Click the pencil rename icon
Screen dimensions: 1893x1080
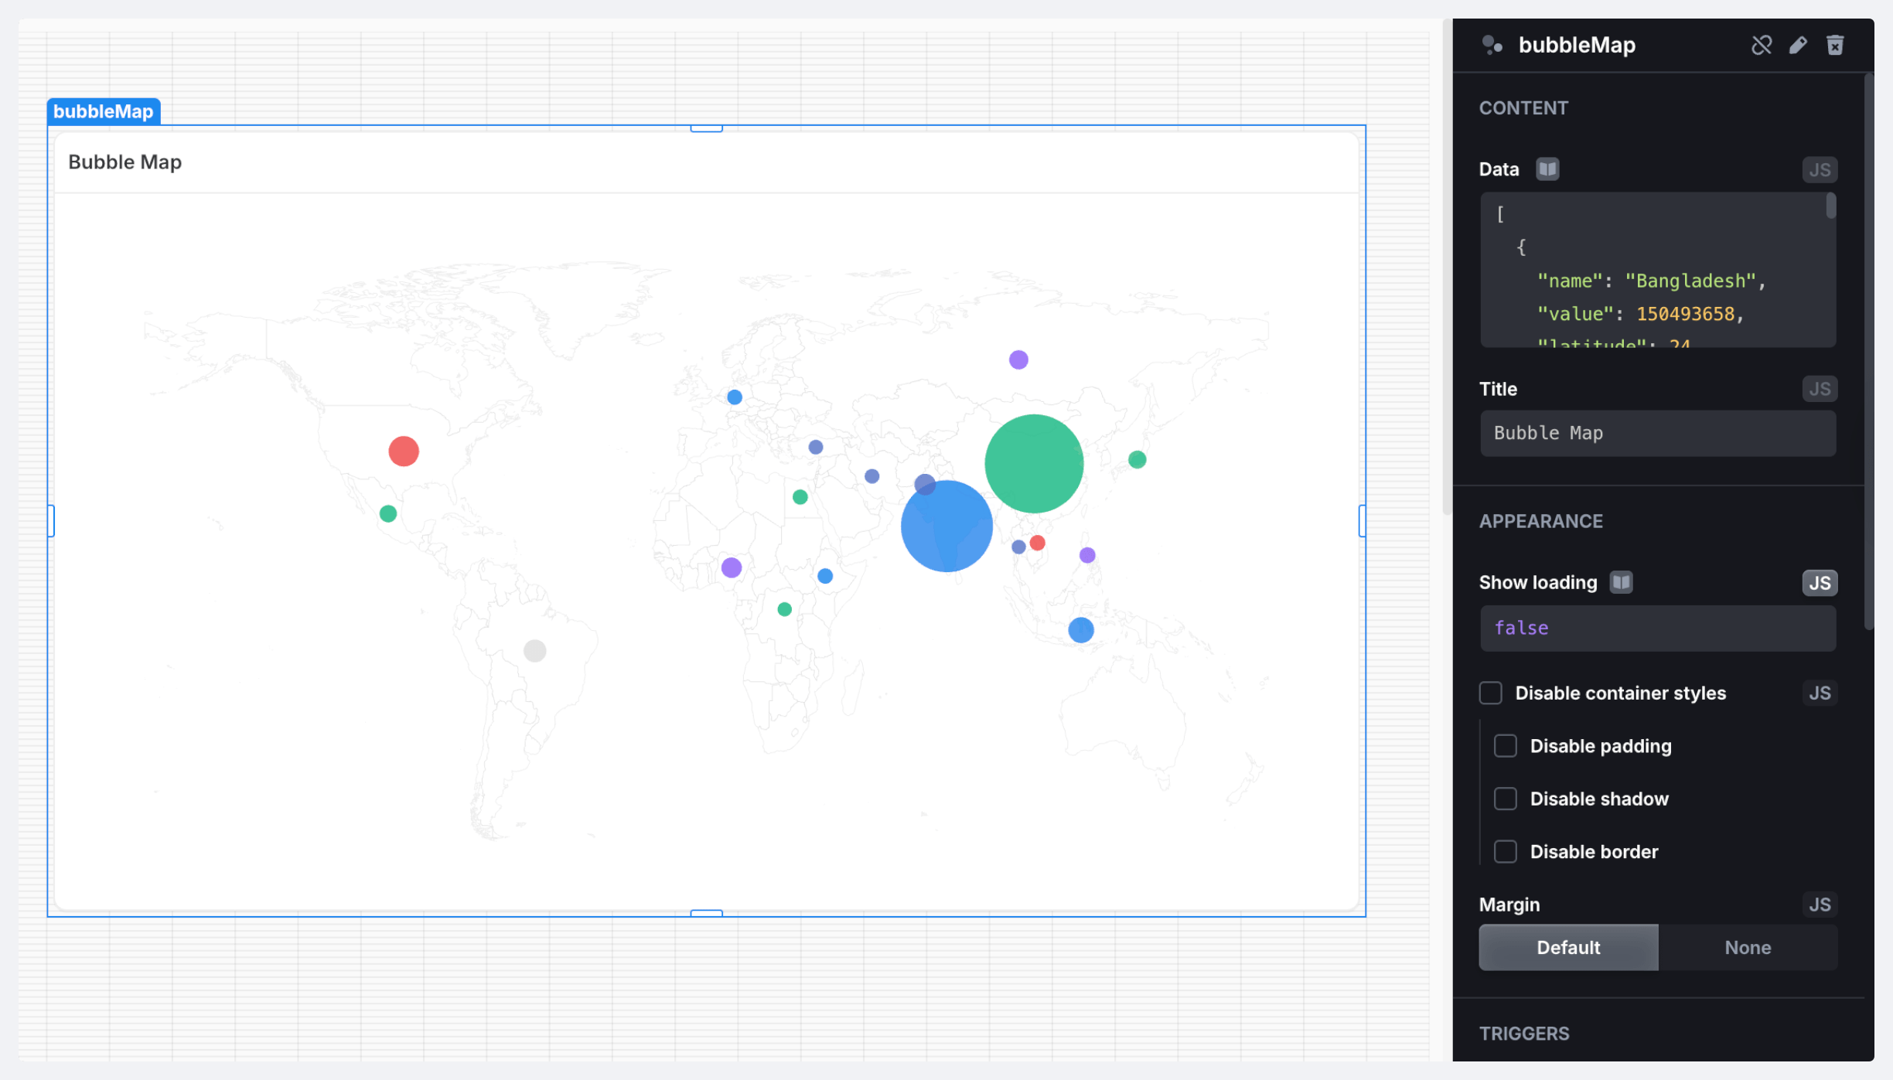click(x=1798, y=46)
